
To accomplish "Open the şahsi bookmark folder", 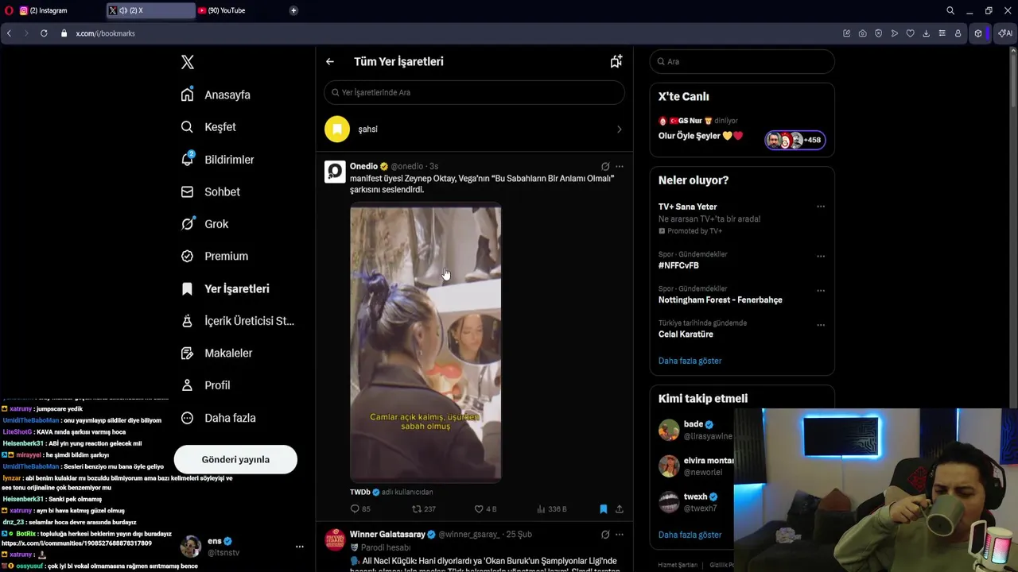I will pos(474,129).
